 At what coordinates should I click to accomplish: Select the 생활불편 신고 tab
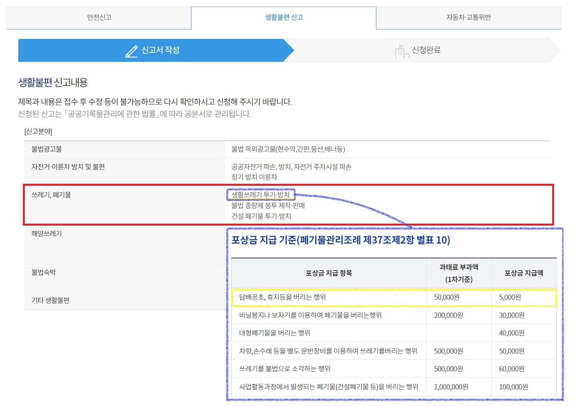pos(284,18)
